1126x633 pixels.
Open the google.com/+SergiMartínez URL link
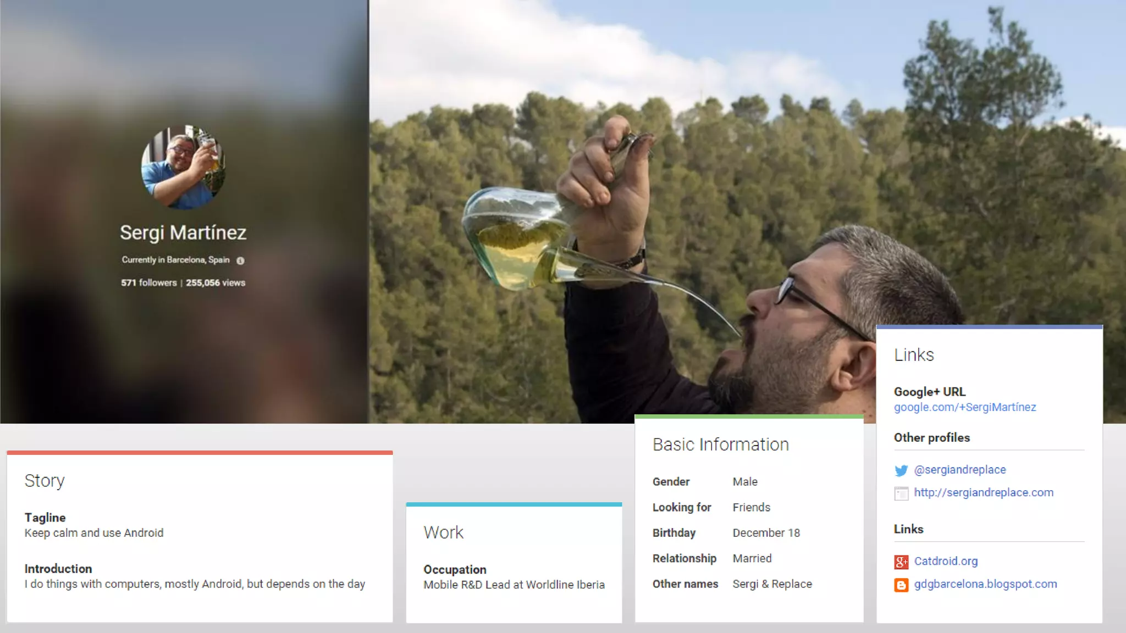click(x=965, y=407)
